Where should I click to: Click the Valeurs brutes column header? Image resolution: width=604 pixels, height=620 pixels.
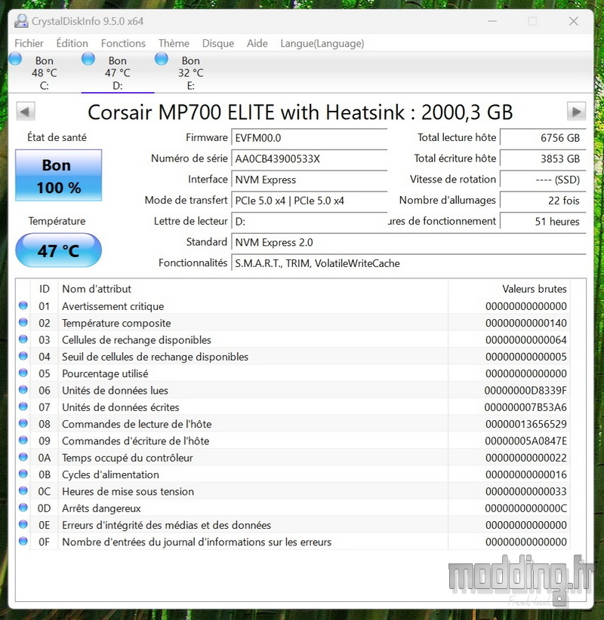tap(509, 289)
